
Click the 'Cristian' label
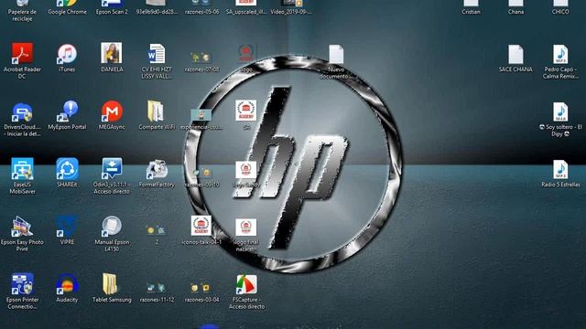(471, 12)
